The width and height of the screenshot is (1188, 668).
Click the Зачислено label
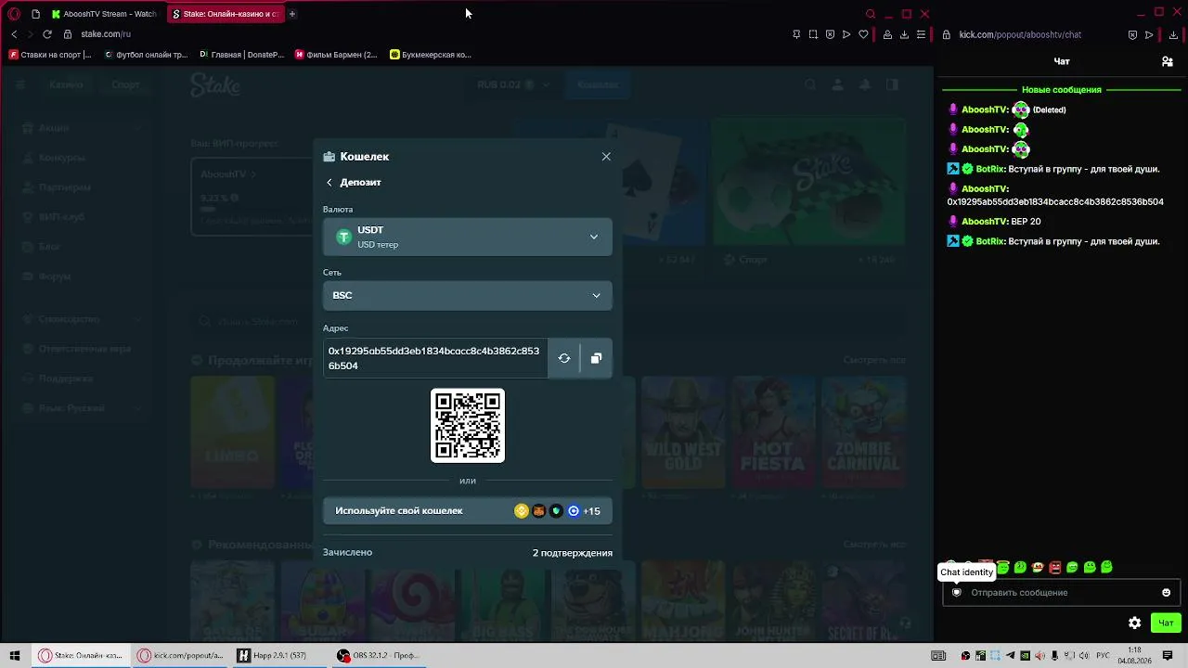tap(347, 553)
